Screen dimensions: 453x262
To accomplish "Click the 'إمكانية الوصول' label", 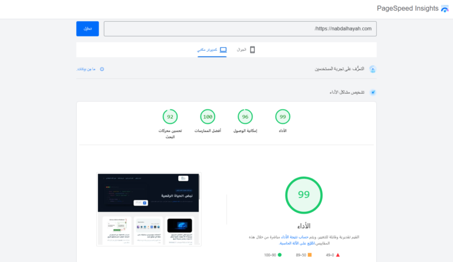I will (x=245, y=131).
